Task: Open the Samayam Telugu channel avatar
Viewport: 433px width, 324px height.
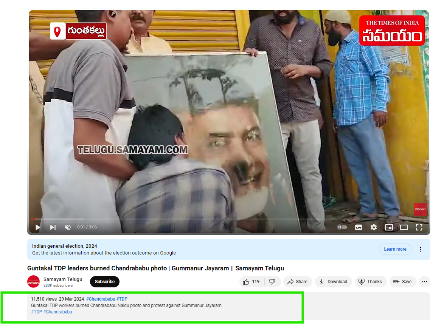Action: click(33, 282)
